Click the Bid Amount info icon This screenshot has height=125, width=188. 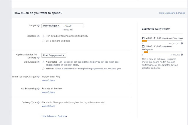pyautogui.click(x=38, y=62)
